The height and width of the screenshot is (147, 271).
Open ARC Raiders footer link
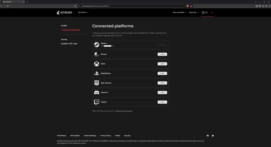75,136
